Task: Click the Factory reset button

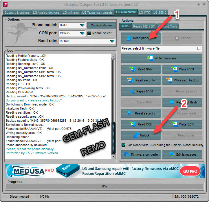Action: click(x=182, y=113)
